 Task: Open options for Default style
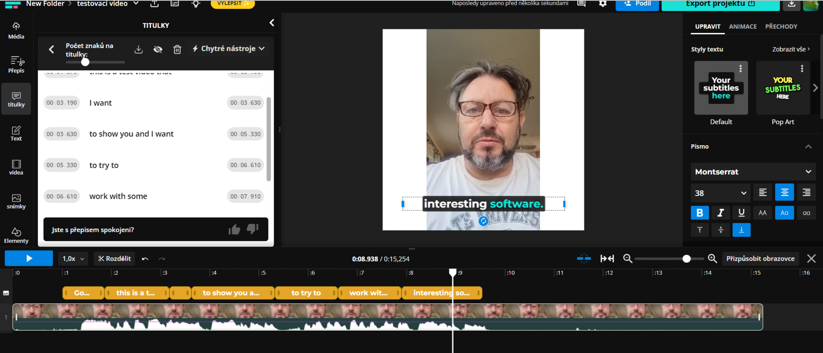[740, 68]
